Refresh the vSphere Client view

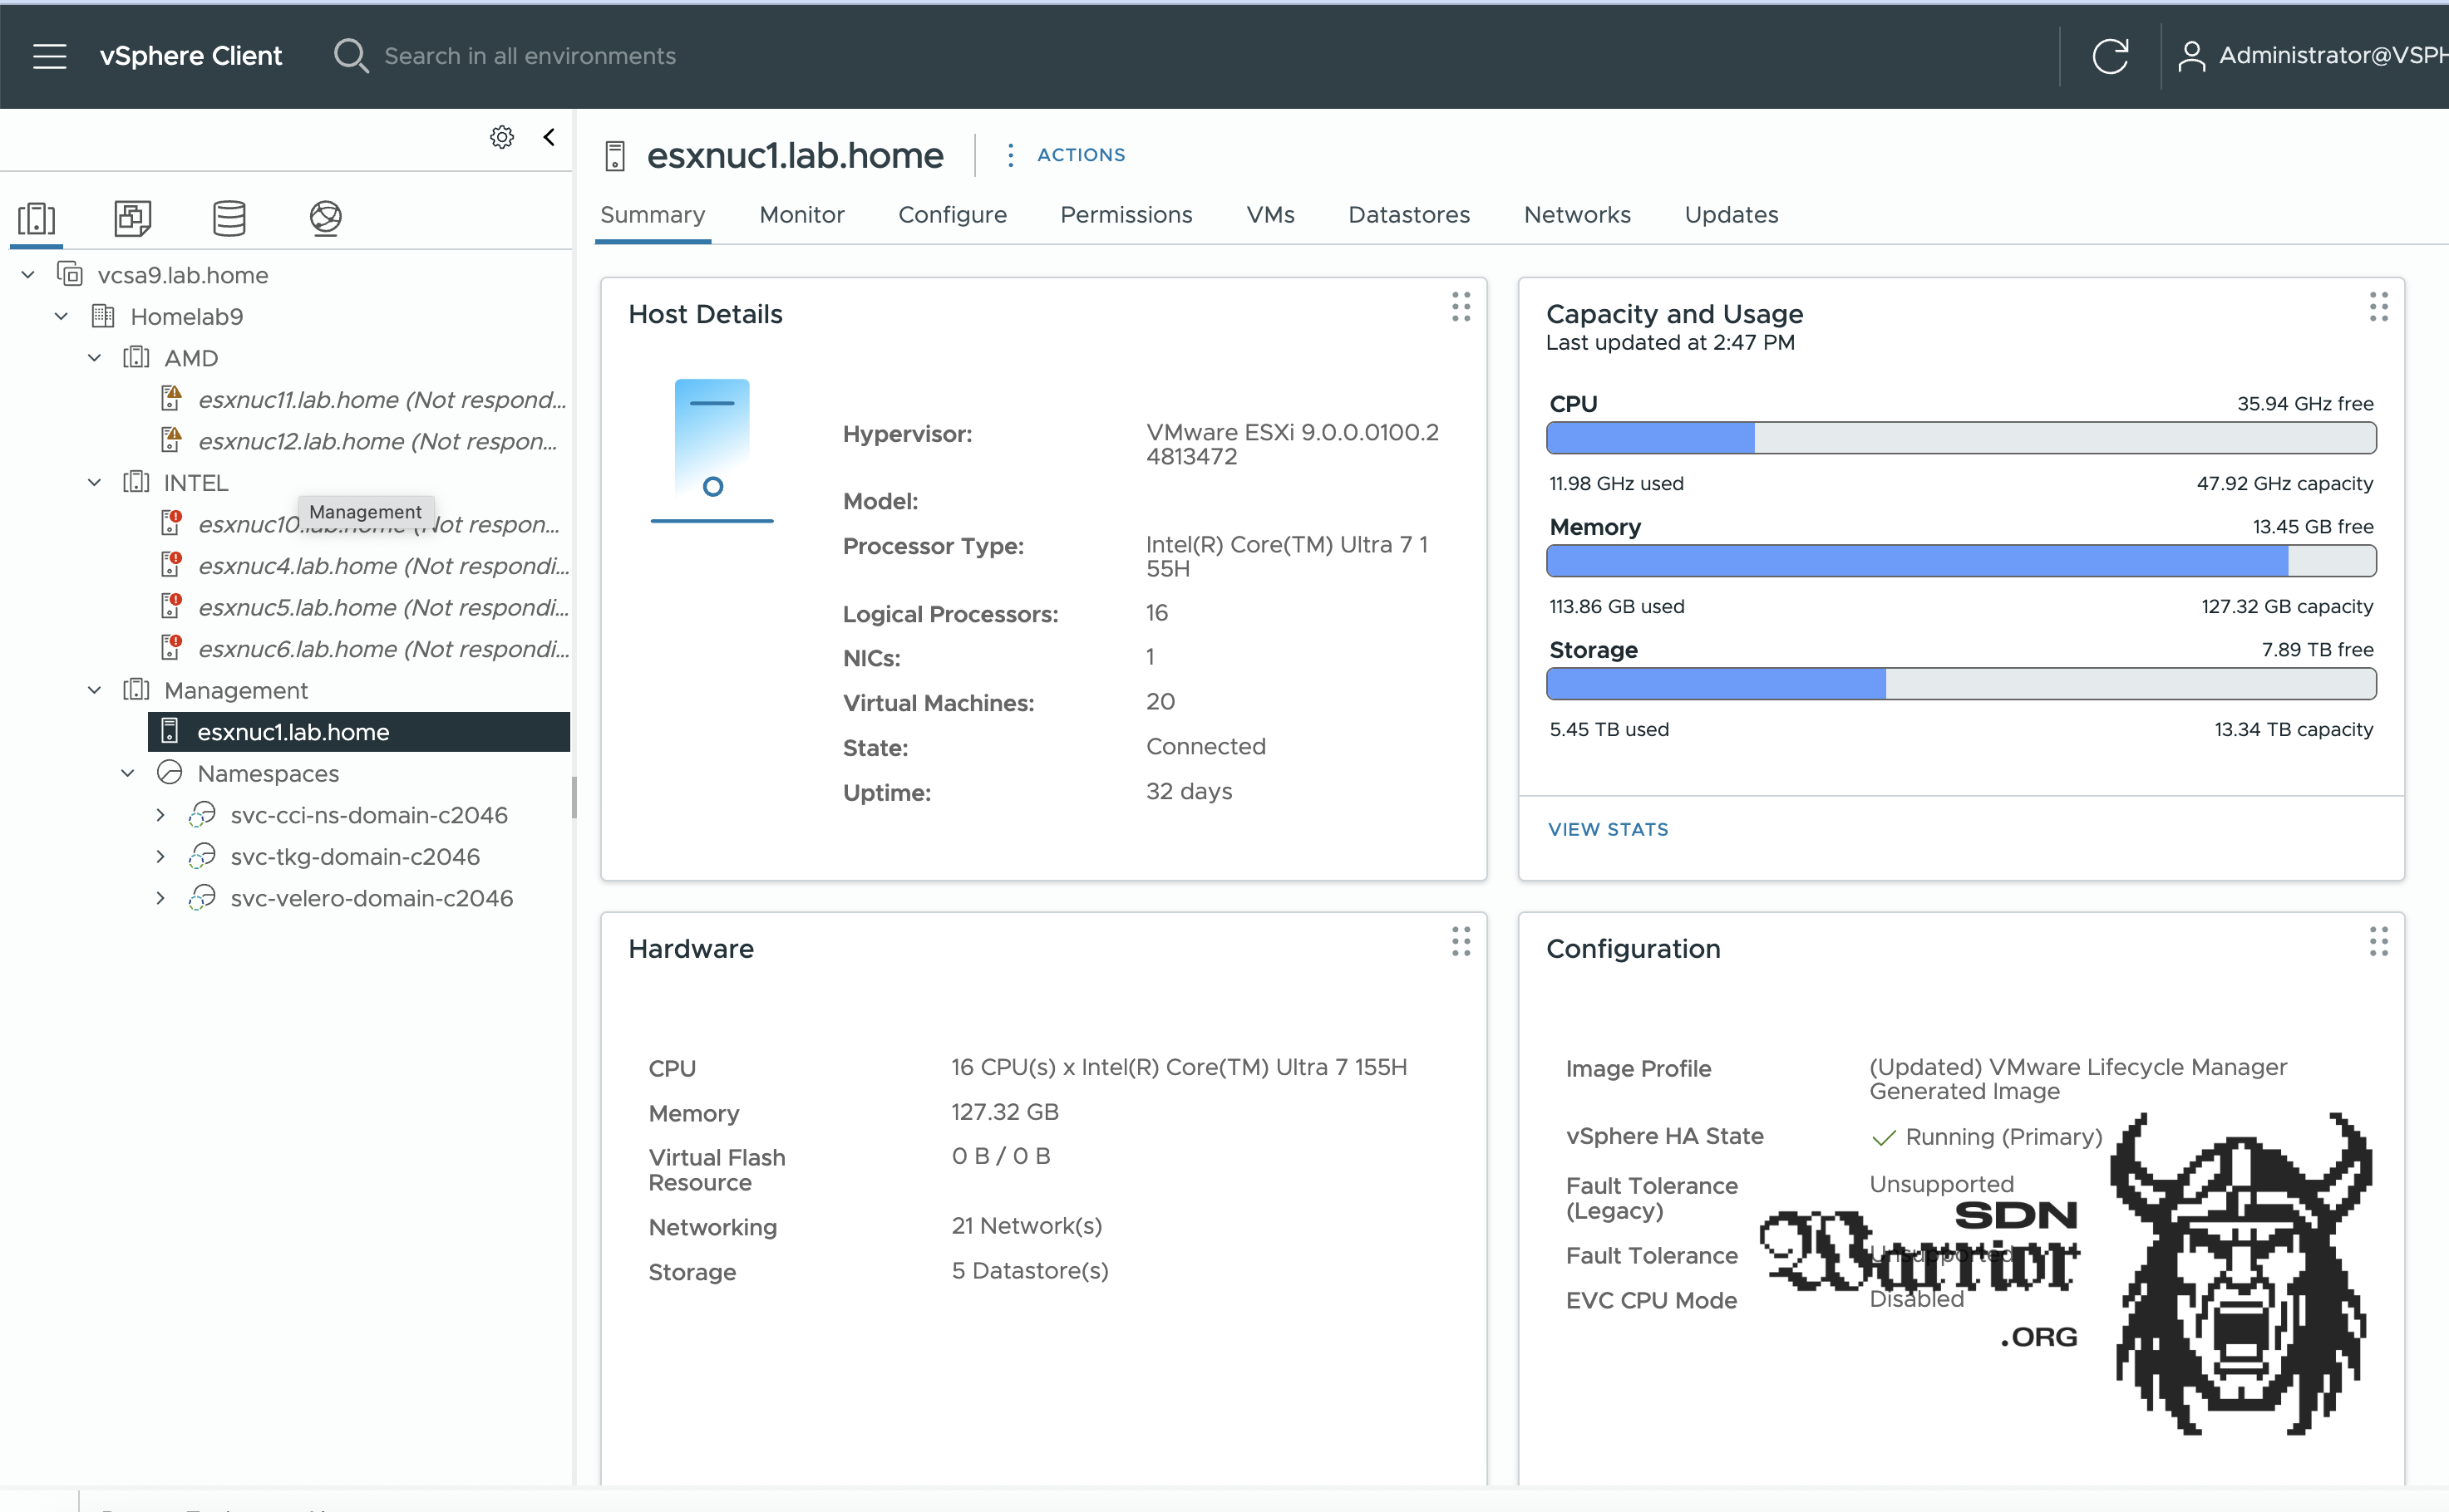tap(2111, 55)
